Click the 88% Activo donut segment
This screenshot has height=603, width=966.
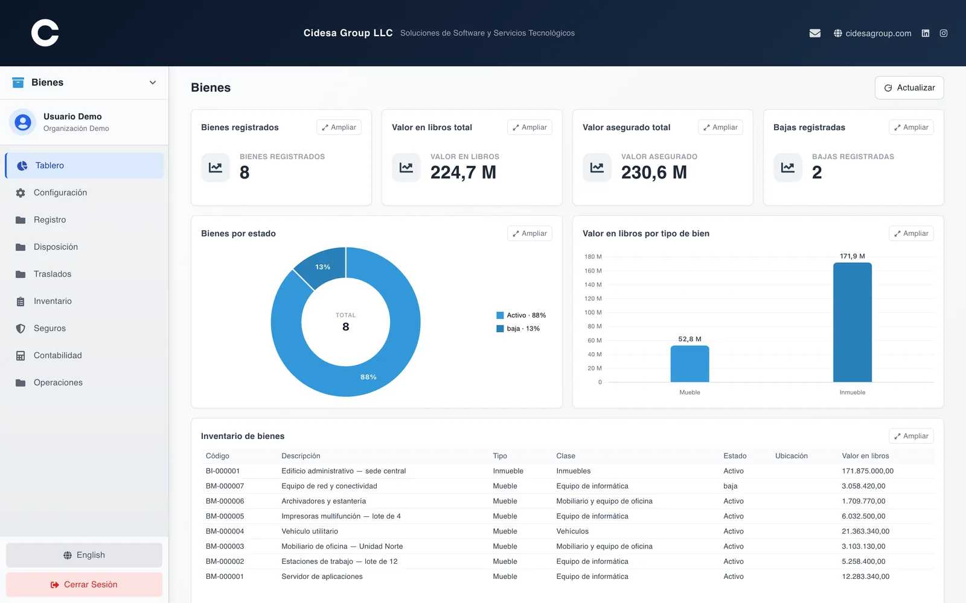click(369, 377)
